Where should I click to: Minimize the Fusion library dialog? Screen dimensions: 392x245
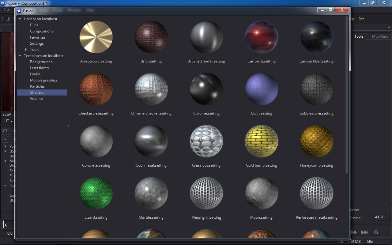click(322, 10)
